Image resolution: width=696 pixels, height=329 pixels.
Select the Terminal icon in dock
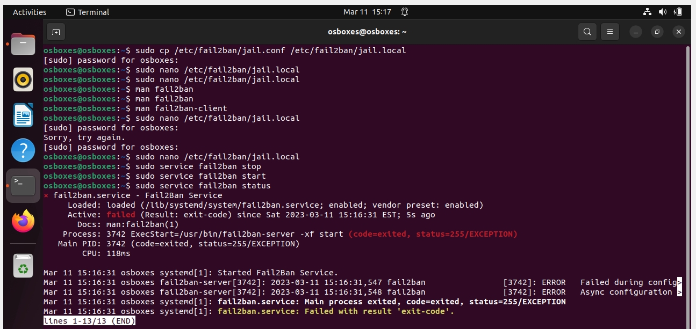tap(23, 186)
